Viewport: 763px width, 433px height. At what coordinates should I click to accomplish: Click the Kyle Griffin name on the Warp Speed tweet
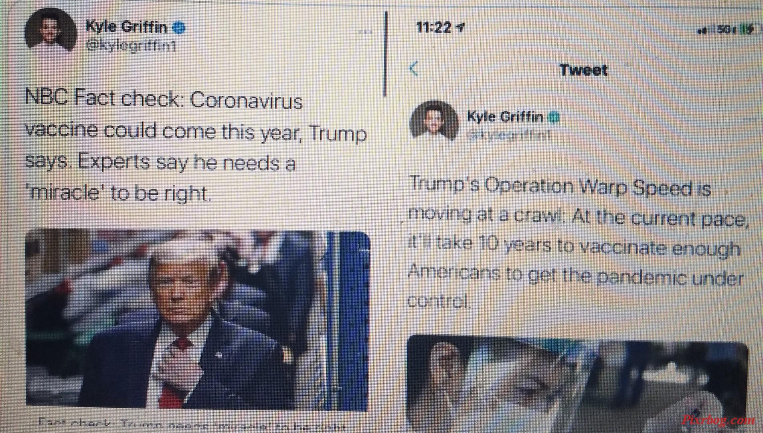[x=505, y=117]
